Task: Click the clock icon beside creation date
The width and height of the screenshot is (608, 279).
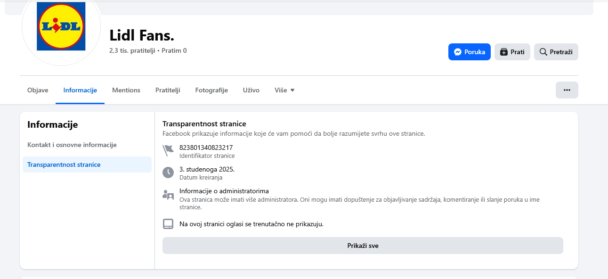Action: (x=168, y=172)
